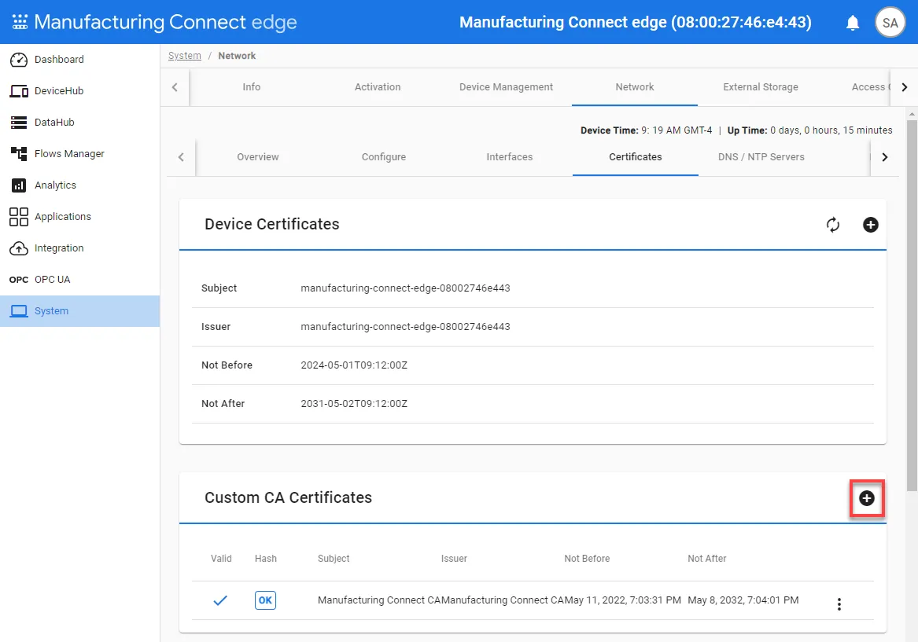Viewport: 918px width, 642px height.
Task: Click the Device Time value in the status line
Action: click(x=677, y=130)
